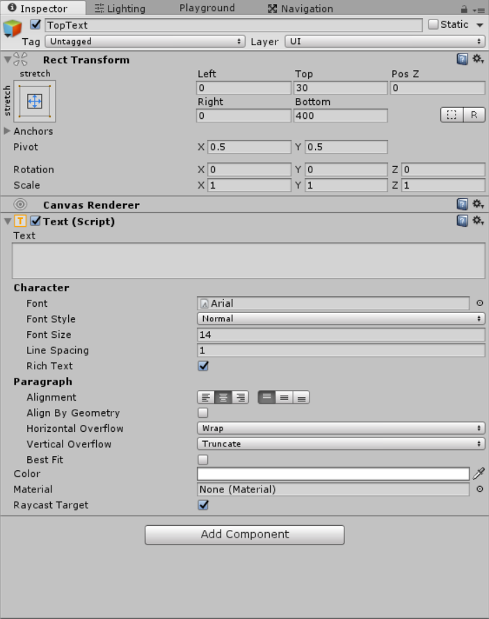Image resolution: width=489 pixels, height=619 pixels.
Task: Click the Material field None (Material)
Action: pos(333,489)
